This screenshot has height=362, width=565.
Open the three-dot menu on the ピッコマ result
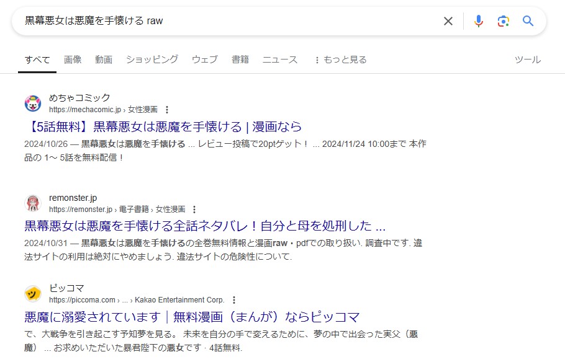click(235, 299)
